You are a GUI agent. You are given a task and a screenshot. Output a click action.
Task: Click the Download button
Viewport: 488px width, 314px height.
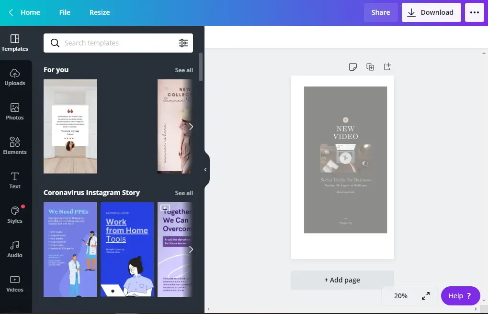(x=431, y=12)
